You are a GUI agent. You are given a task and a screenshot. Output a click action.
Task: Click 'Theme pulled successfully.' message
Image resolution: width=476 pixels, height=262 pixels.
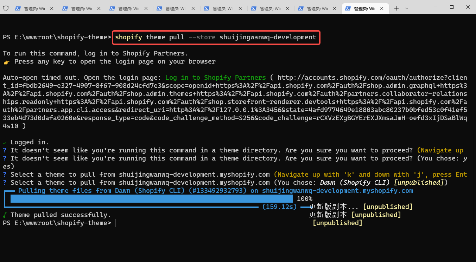61,215
